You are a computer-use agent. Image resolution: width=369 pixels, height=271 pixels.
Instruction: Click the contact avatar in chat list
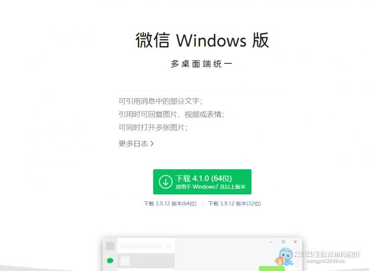tap(125, 261)
